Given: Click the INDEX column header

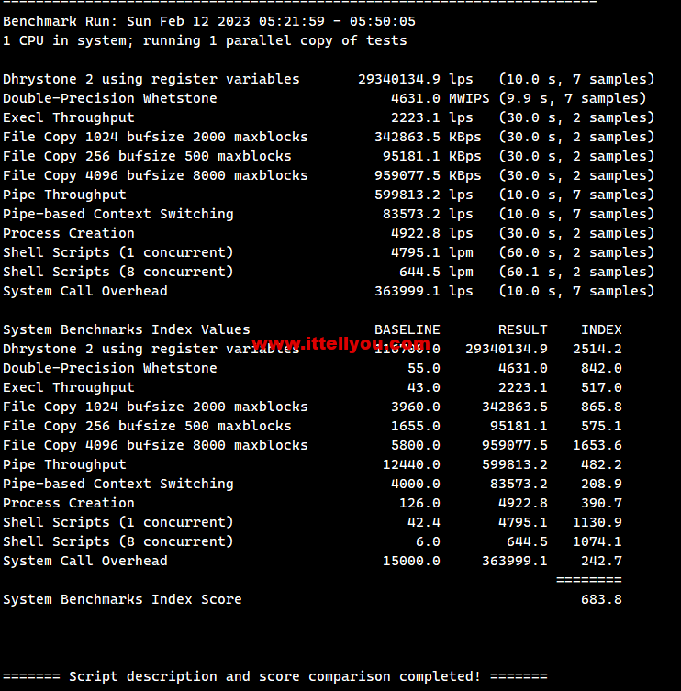Looking at the screenshot, I should pos(600,329).
